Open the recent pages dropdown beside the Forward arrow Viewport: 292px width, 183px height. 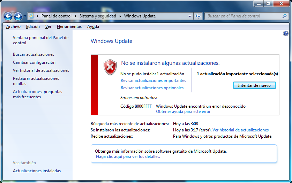click(25, 16)
